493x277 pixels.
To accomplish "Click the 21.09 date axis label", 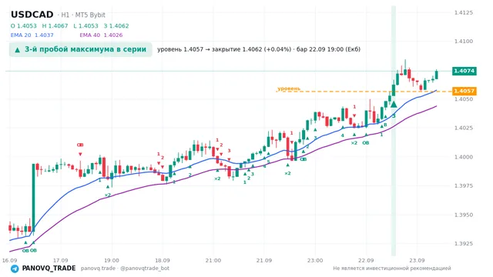I will (x=264, y=260).
